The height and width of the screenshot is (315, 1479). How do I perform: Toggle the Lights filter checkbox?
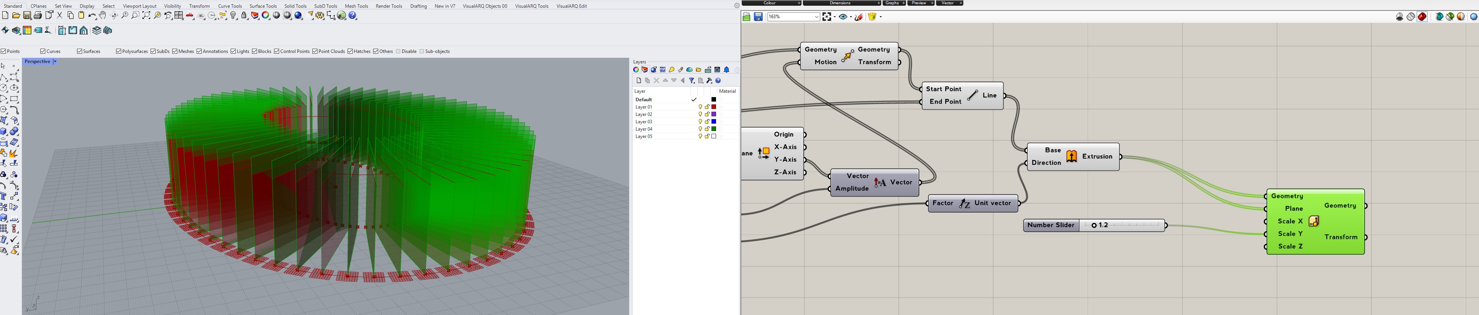(x=233, y=52)
